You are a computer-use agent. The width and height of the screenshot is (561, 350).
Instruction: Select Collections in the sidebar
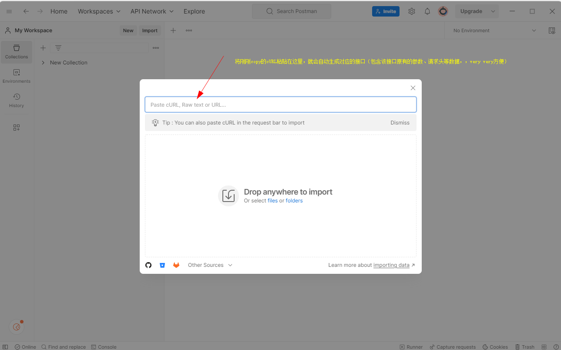[x=17, y=52]
